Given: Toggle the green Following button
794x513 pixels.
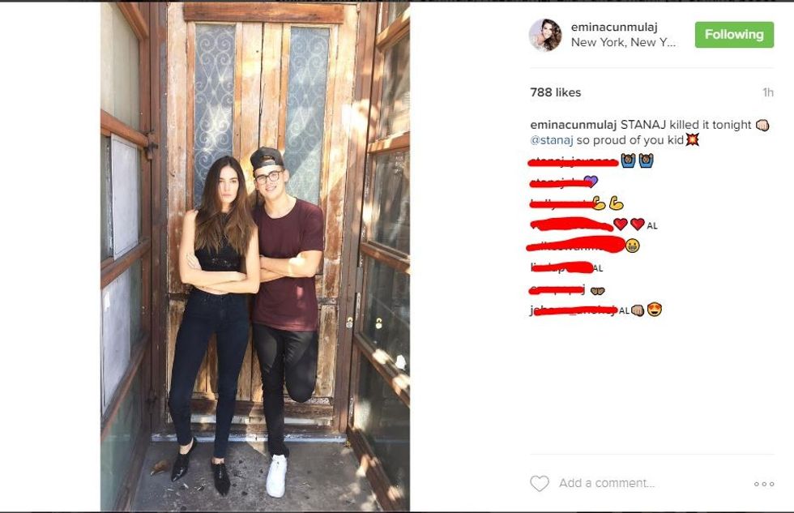Looking at the screenshot, I should pos(734,34).
